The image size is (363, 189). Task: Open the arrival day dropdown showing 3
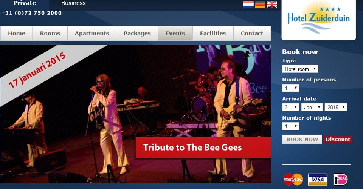click(x=291, y=107)
